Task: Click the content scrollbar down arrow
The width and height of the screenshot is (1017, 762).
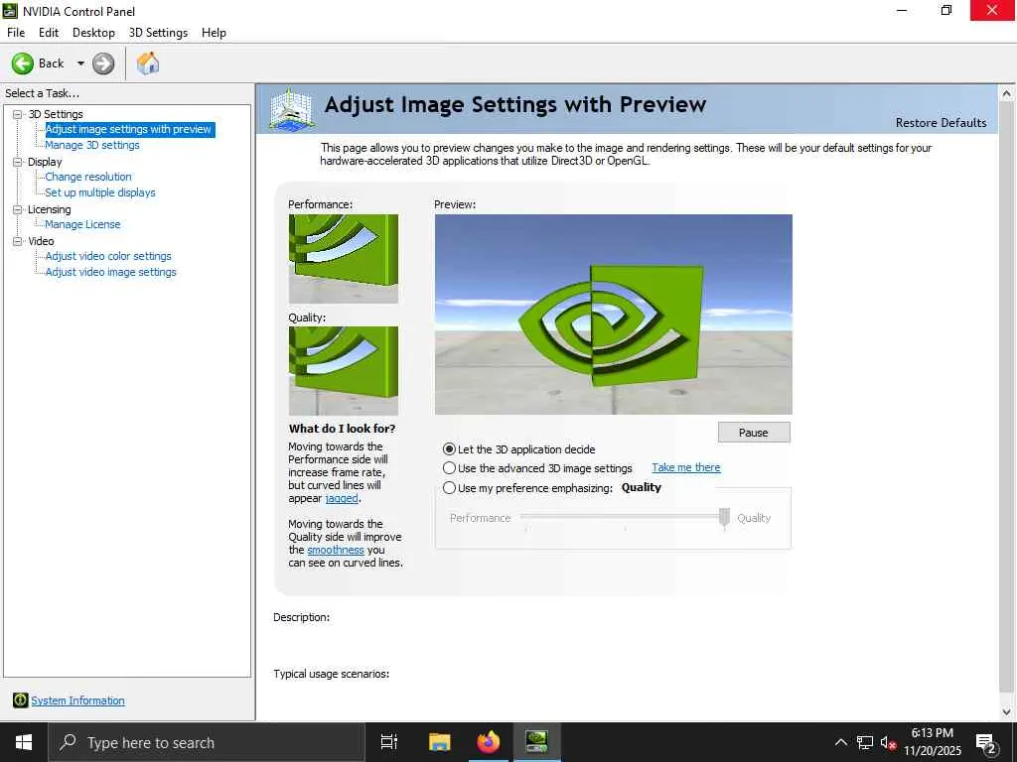Action: coord(1007,711)
